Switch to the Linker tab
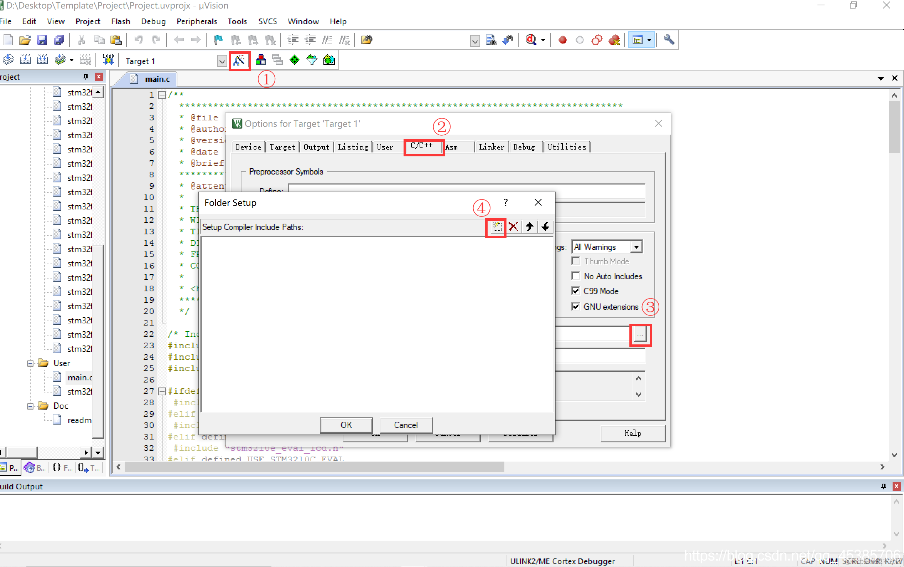The width and height of the screenshot is (904, 567). coord(491,147)
